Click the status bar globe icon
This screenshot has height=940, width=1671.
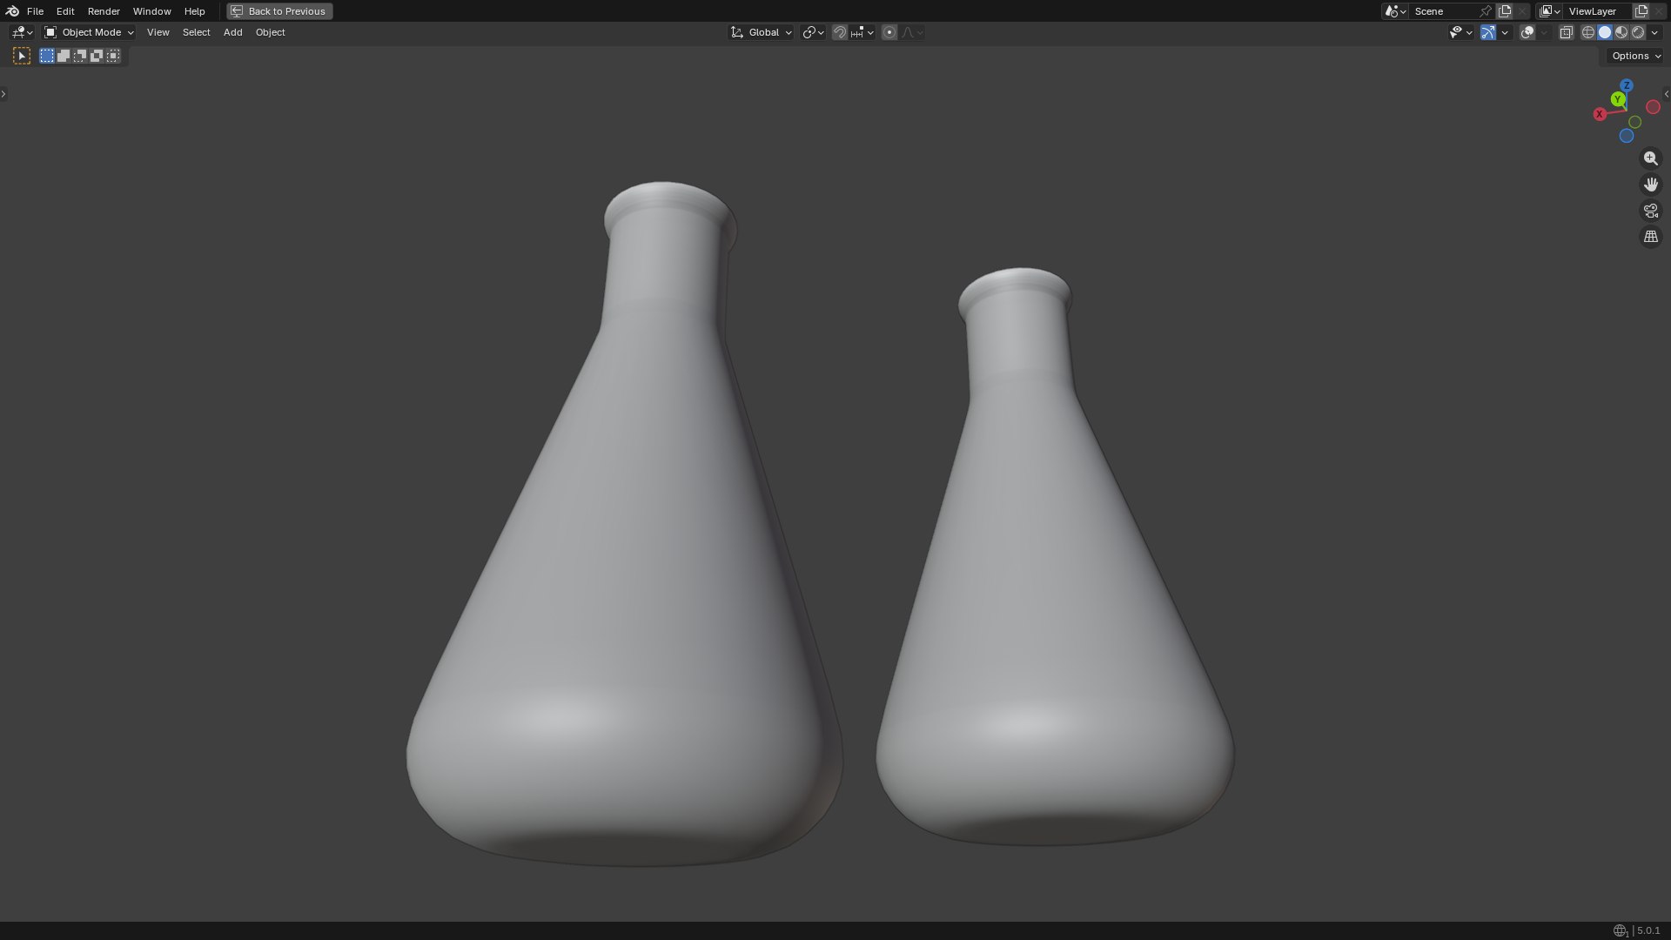[x=1620, y=930]
